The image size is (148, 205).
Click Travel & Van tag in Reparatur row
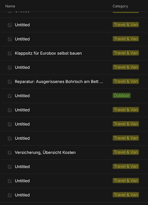tap(126, 81)
